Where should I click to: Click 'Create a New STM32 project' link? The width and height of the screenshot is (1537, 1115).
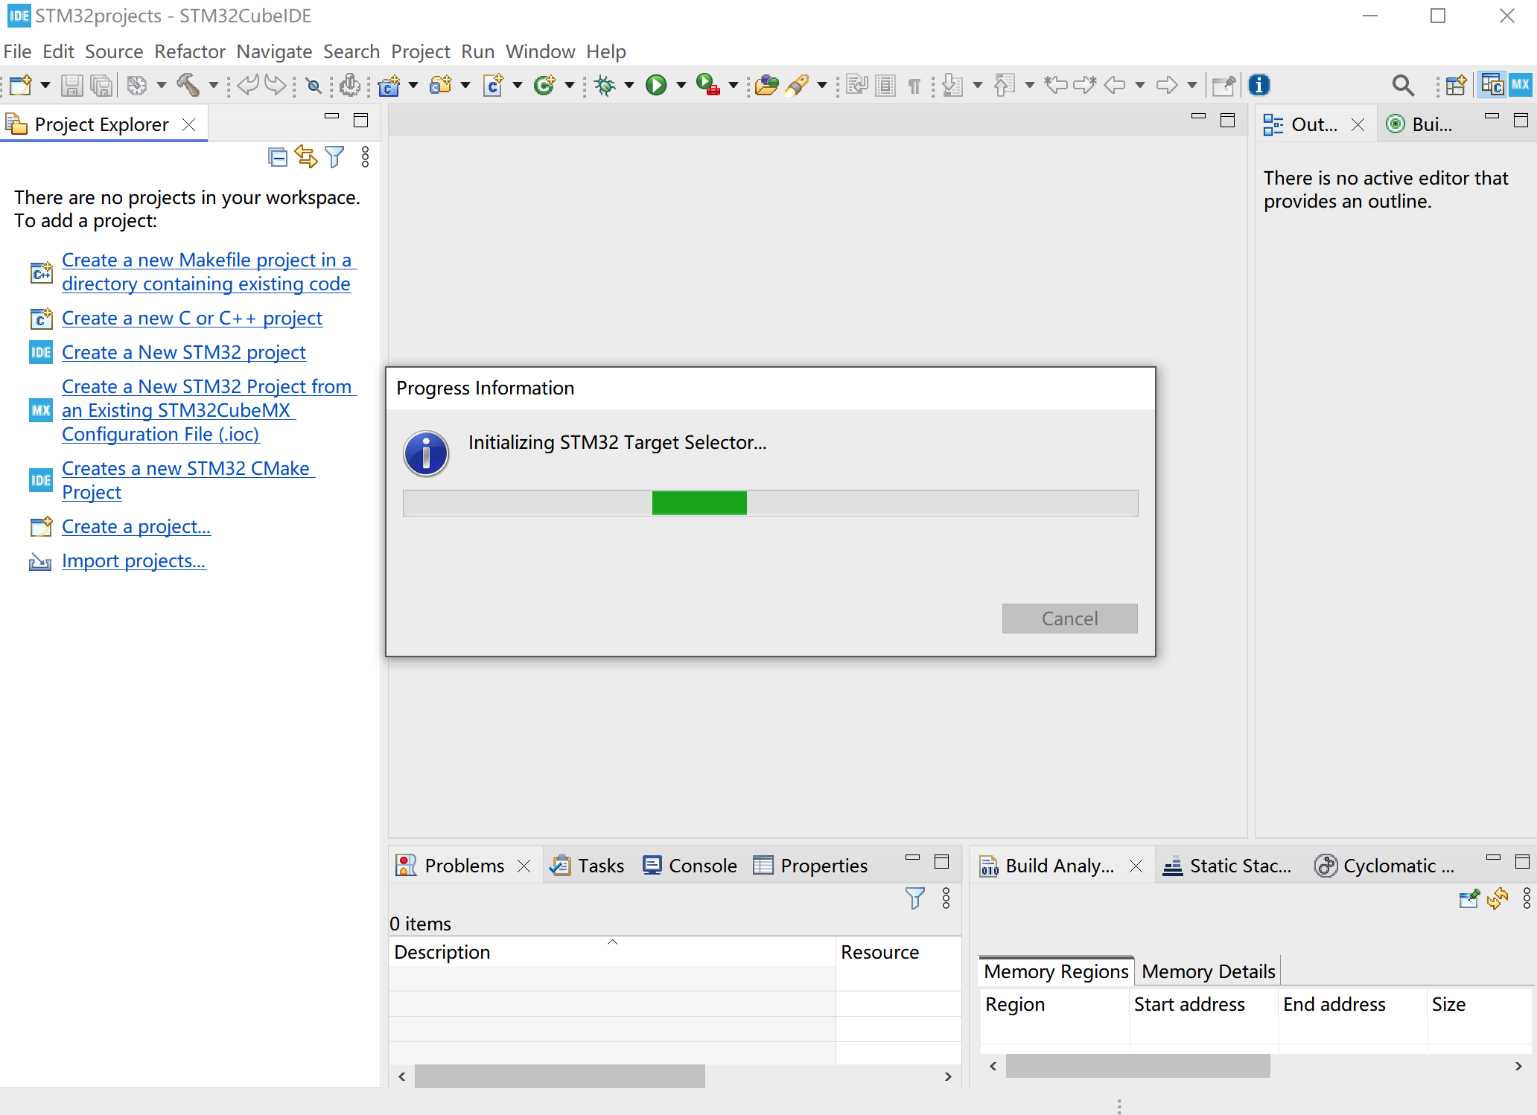point(183,352)
